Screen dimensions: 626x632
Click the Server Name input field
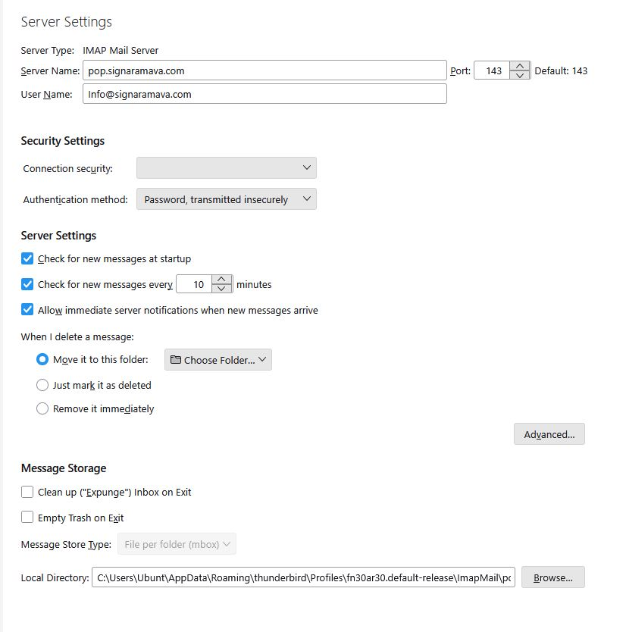pos(264,70)
